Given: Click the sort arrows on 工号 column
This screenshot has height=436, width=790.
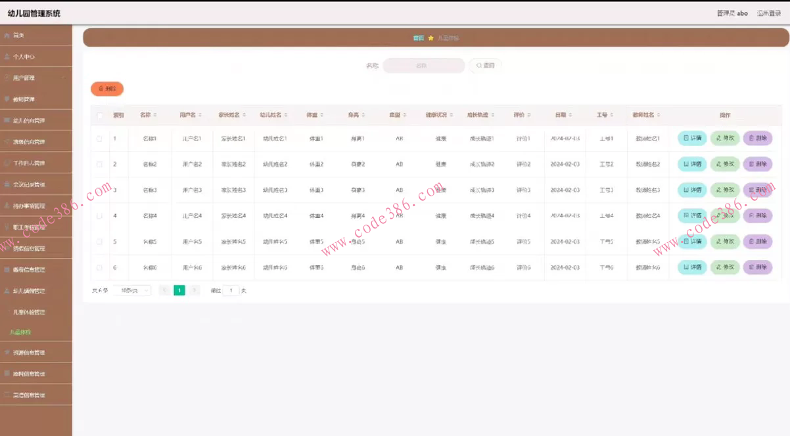Looking at the screenshot, I should [x=613, y=115].
